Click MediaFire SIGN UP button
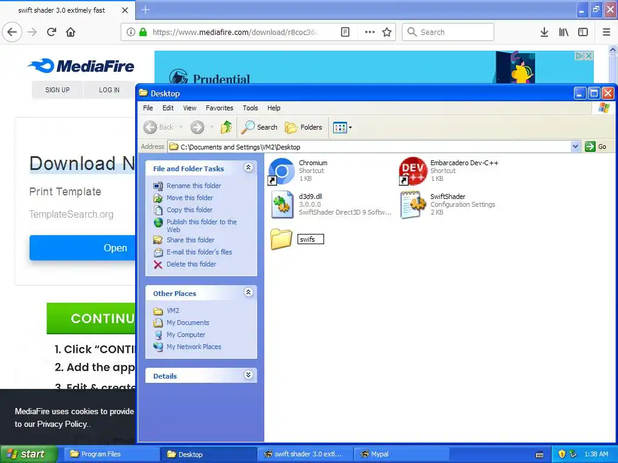The width and height of the screenshot is (618, 463). point(57,90)
